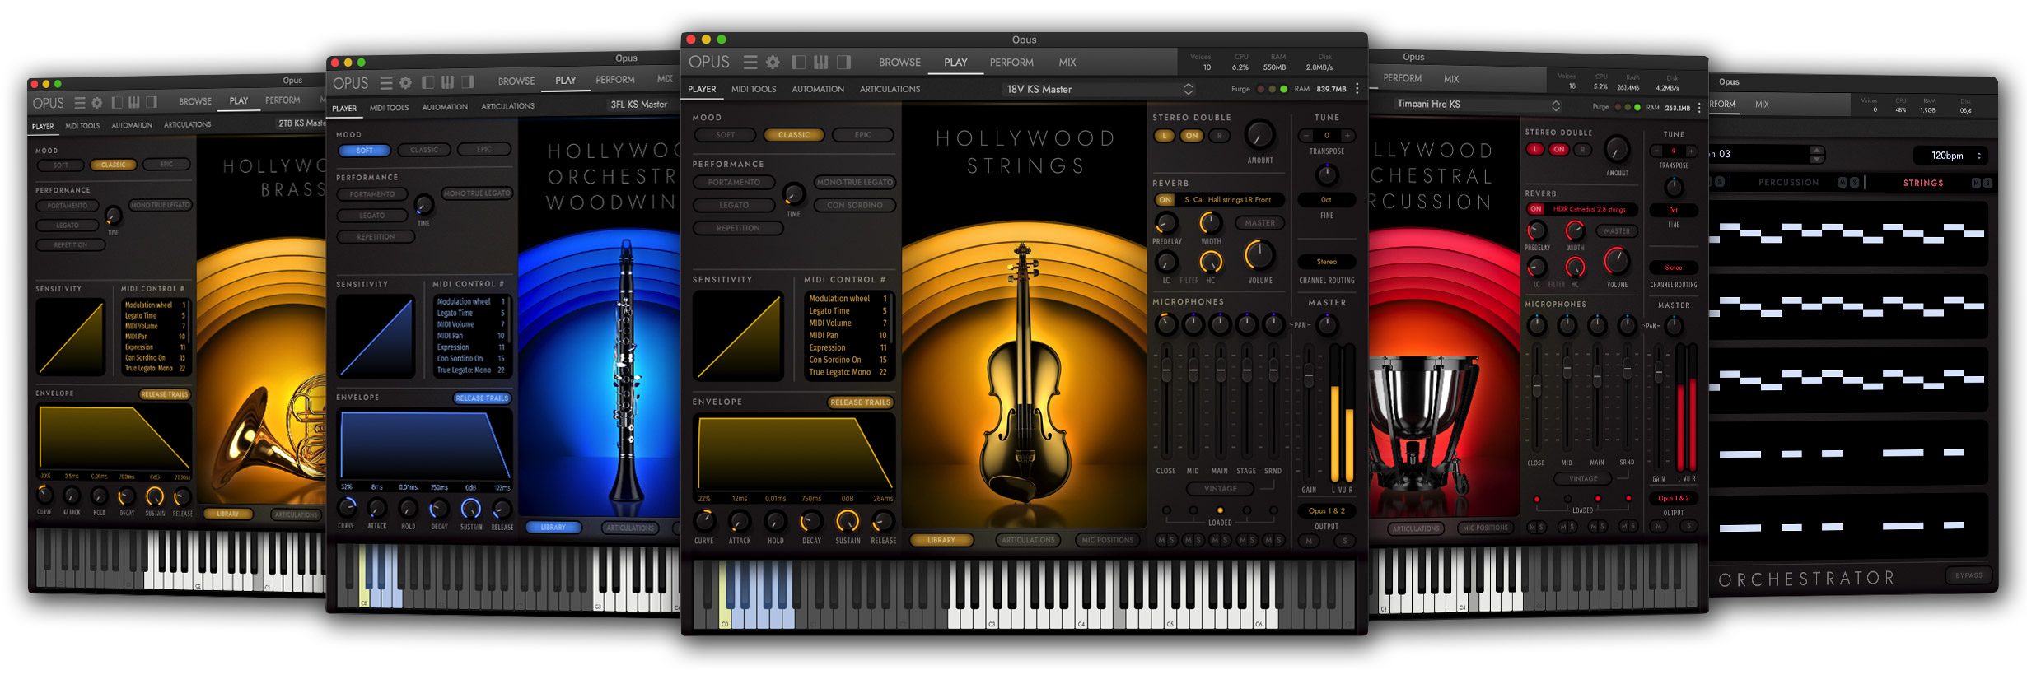This screenshot has width=2027, height=684.
Task: Toggle Stereo Double ON in Hollywood Strings window
Action: pyautogui.click(x=1192, y=136)
